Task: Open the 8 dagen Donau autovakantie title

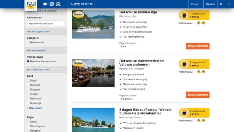Action: (x=146, y=111)
